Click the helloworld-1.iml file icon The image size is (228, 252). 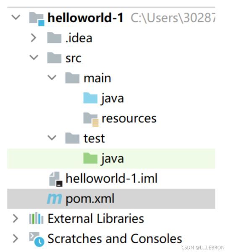click(56, 179)
